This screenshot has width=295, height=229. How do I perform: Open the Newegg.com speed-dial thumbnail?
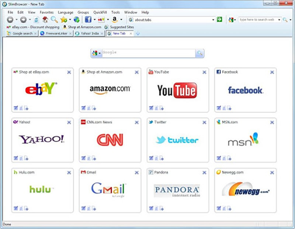coord(246,190)
